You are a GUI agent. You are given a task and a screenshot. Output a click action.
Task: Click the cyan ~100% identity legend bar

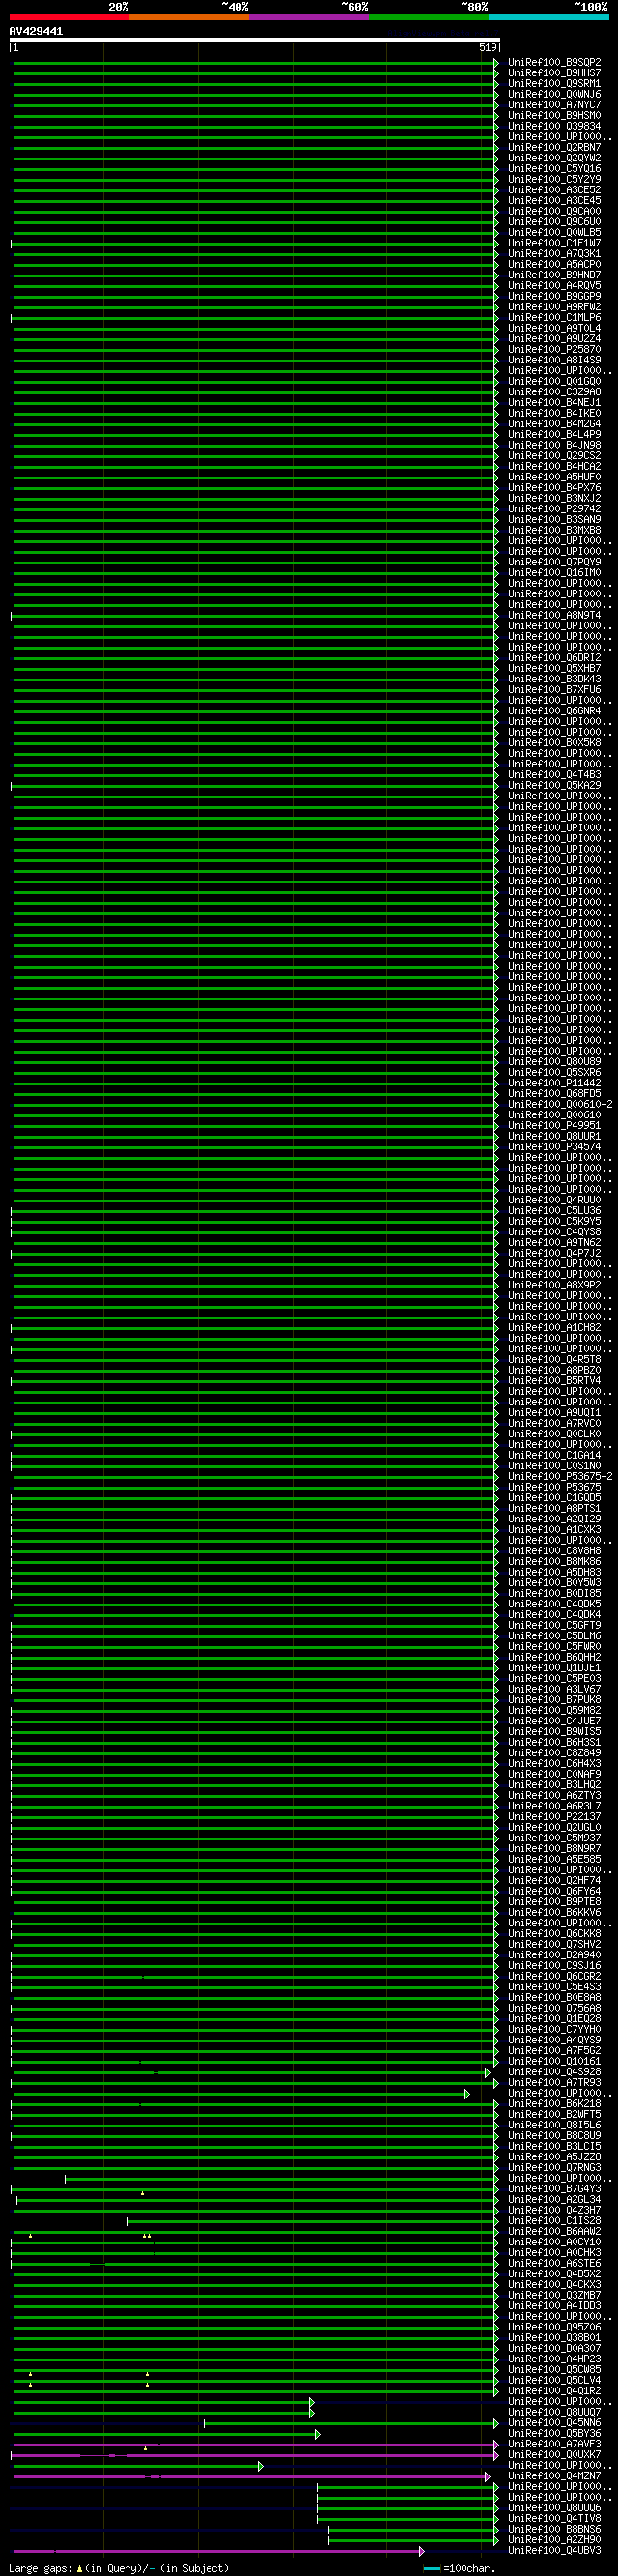(548, 17)
